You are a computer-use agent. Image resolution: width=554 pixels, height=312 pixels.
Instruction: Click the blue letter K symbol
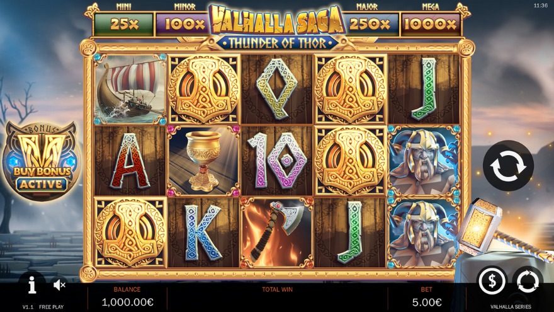(203, 233)
